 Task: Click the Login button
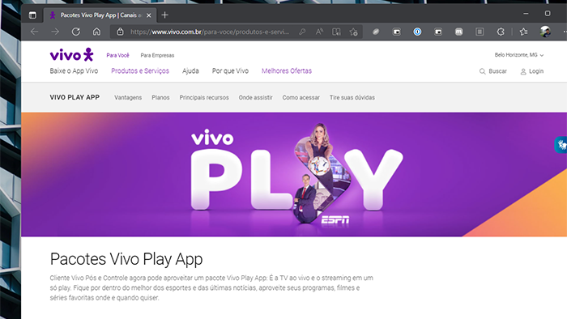point(532,71)
